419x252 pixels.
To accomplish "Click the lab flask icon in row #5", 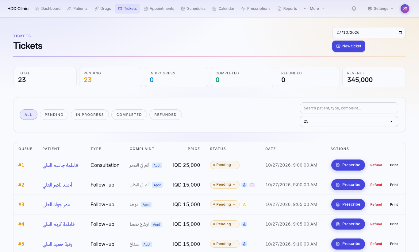I will click(x=244, y=244).
